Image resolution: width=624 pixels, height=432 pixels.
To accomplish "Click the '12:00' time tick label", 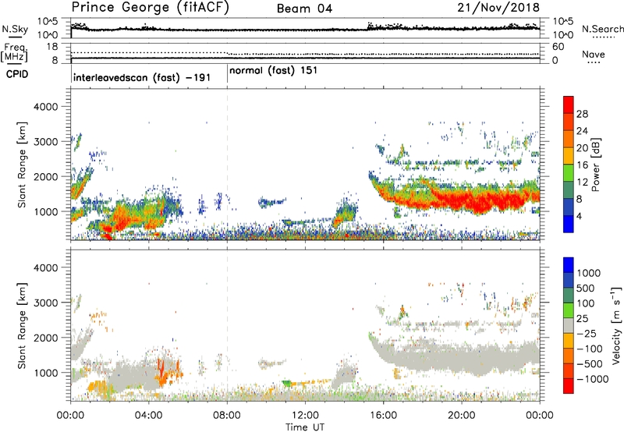I will point(305,416).
